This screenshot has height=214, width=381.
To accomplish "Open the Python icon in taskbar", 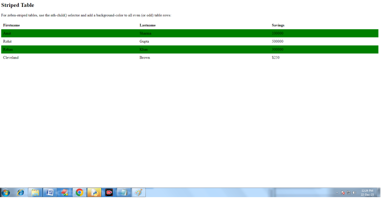I will 94,193.
